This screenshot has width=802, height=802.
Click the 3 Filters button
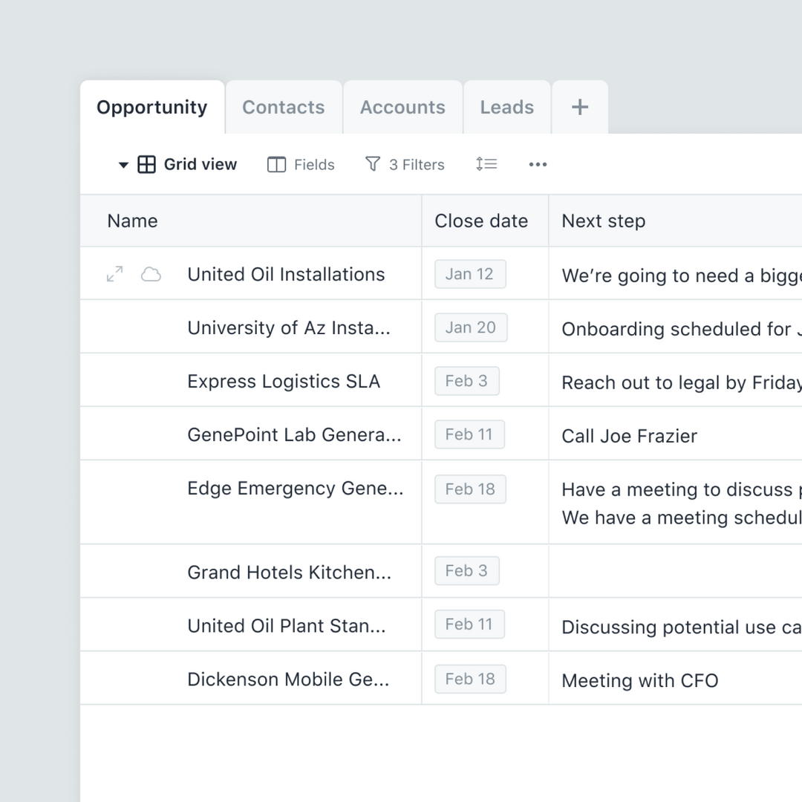point(416,164)
